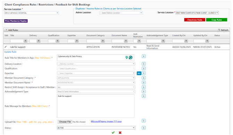Click the Acknowledgement Type filter text box
The width and height of the screenshot is (233, 135).
(x=154, y=41)
